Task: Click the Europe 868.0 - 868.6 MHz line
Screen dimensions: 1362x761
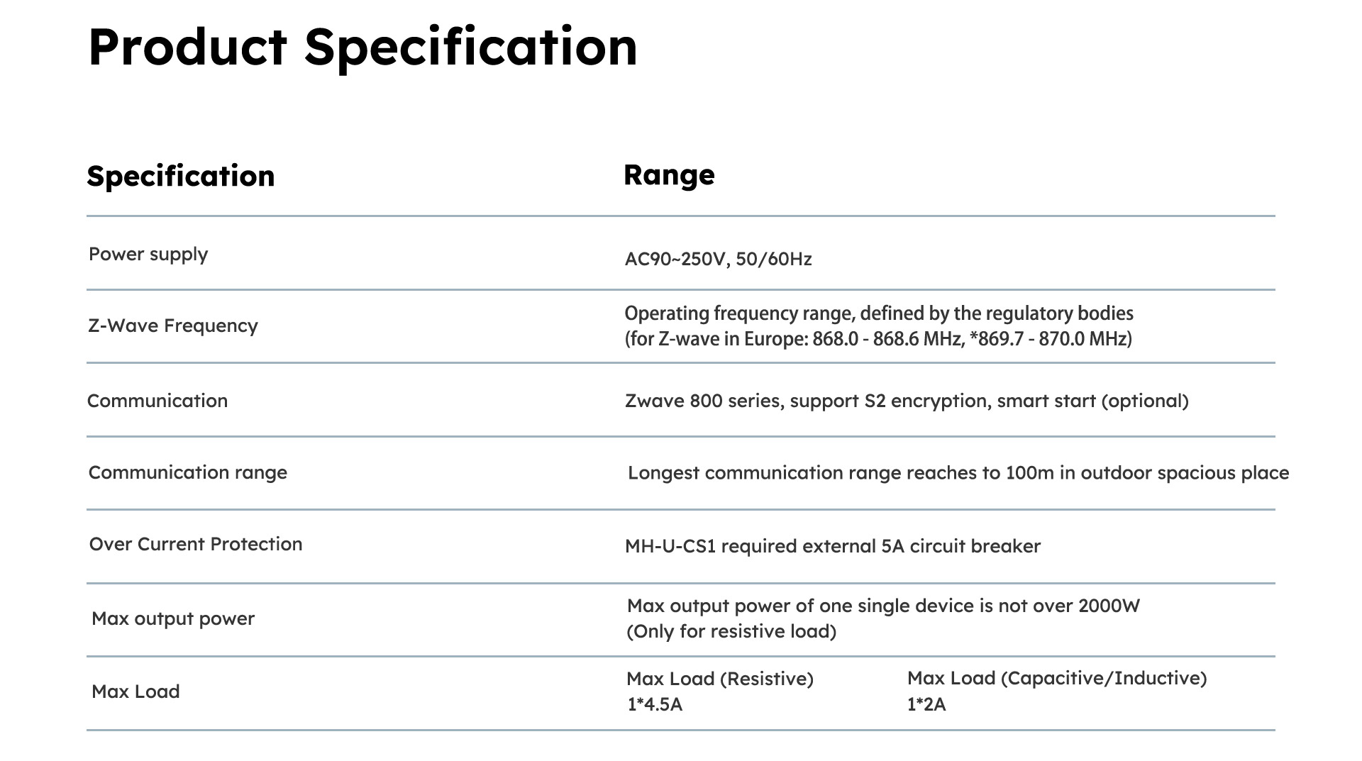Action: pyautogui.click(x=878, y=339)
